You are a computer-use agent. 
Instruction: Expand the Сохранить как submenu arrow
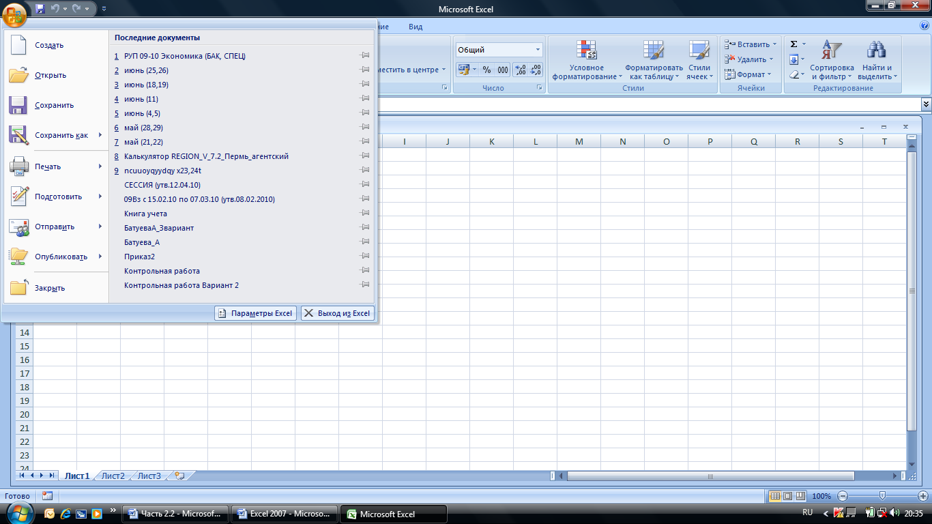tap(100, 135)
